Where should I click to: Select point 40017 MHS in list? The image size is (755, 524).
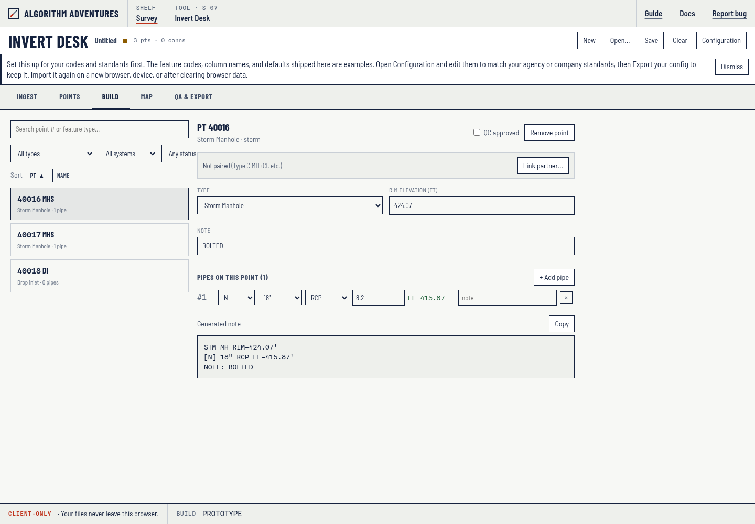(100, 240)
